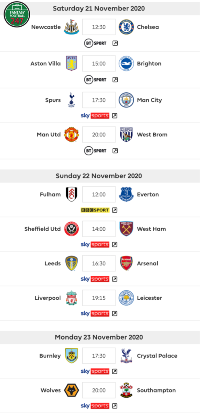Click the Man City club badge
Screen dimensions: 200x413
click(x=126, y=100)
